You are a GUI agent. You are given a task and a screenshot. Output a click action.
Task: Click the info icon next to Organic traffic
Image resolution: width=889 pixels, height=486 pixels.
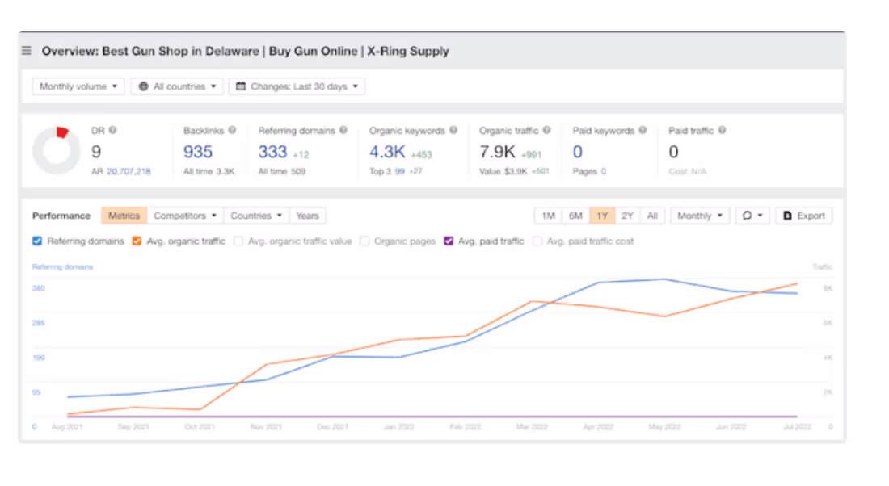click(546, 129)
